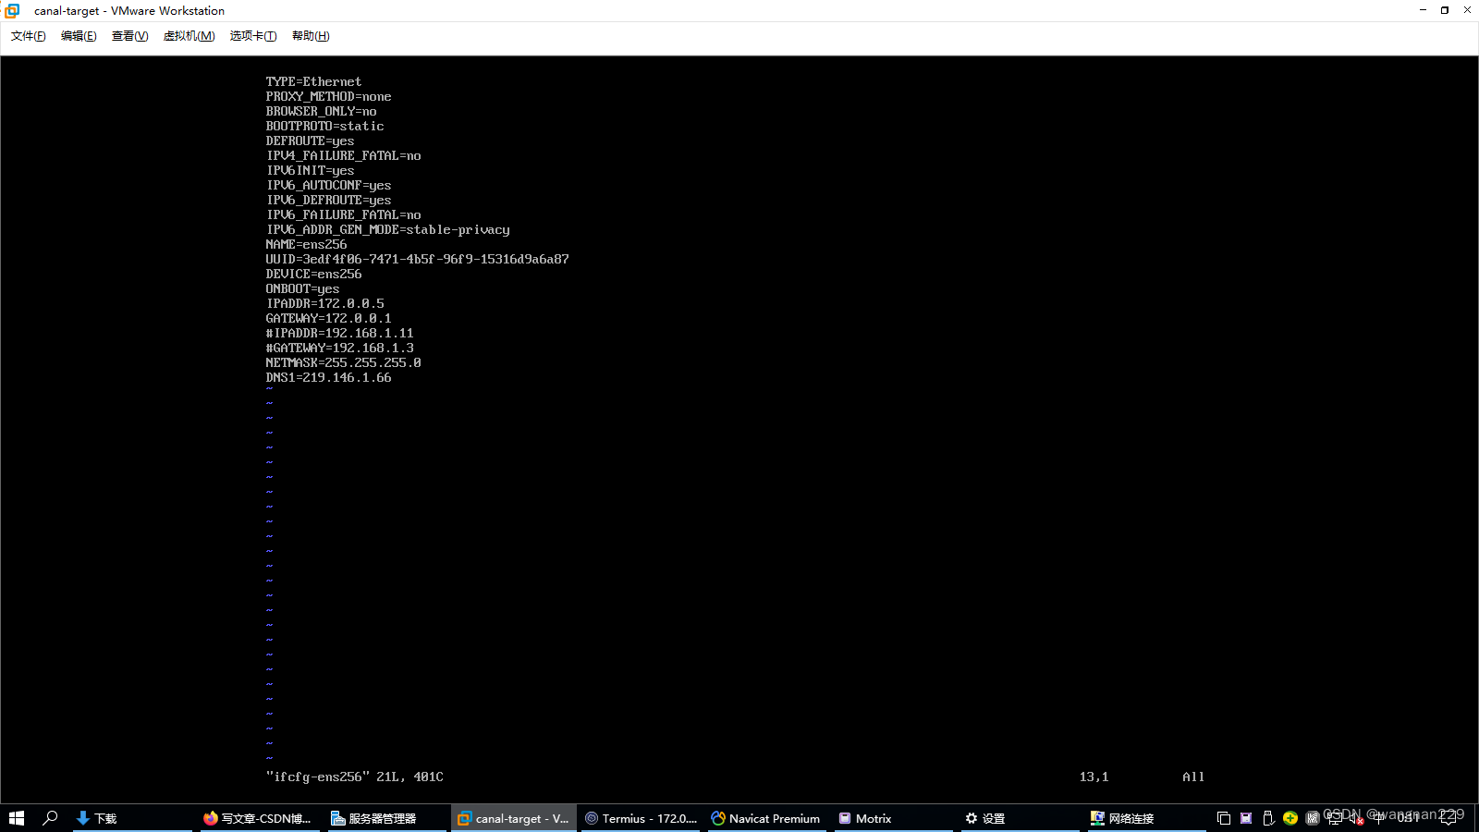Minimize the VMware Workstation window
The width and height of the screenshot is (1479, 832).
click(x=1423, y=10)
